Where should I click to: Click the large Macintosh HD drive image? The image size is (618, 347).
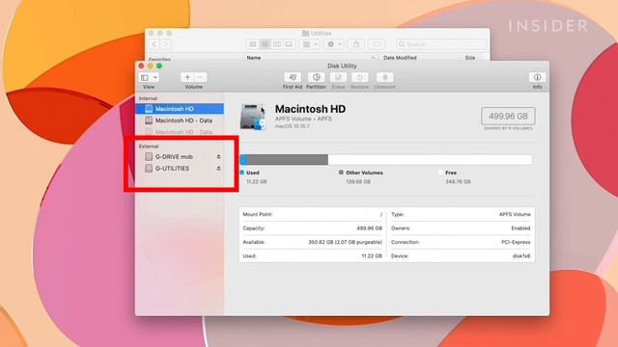pyautogui.click(x=253, y=117)
